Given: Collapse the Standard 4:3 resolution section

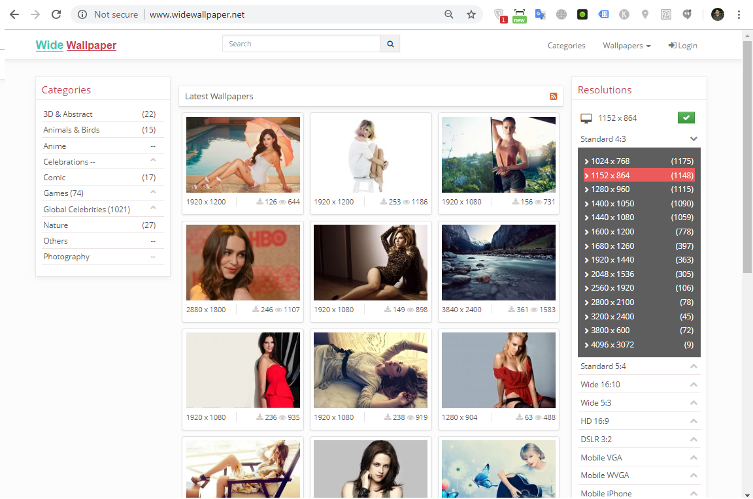Looking at the screenshot, I should point(694,139).
